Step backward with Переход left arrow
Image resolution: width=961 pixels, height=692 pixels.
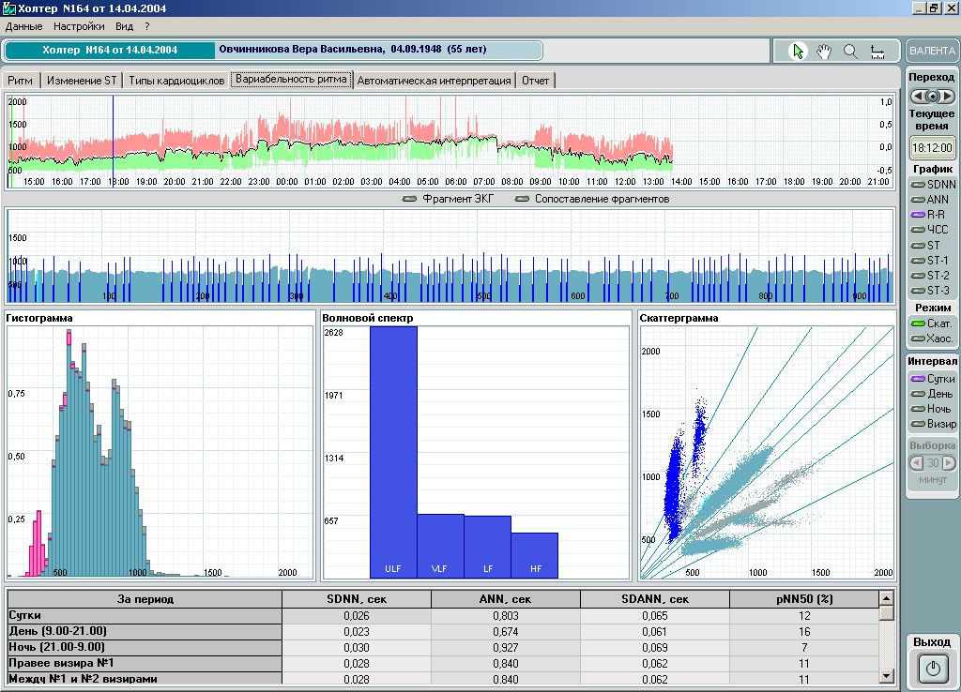[x=917, y=96]
